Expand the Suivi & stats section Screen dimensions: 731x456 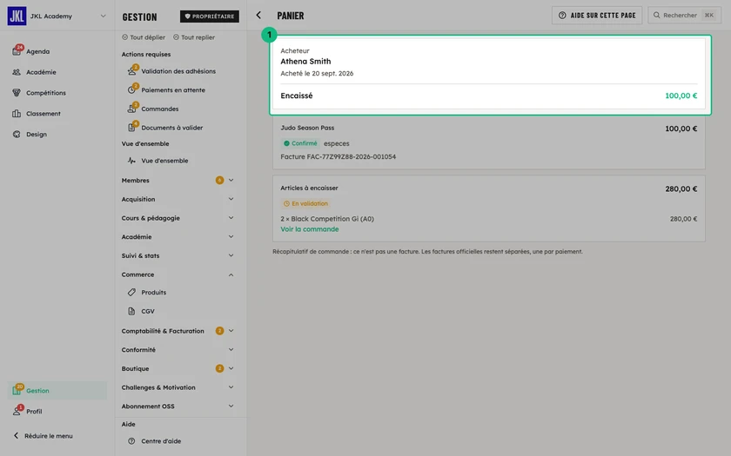pyautogui.click(x=231, y=255)
